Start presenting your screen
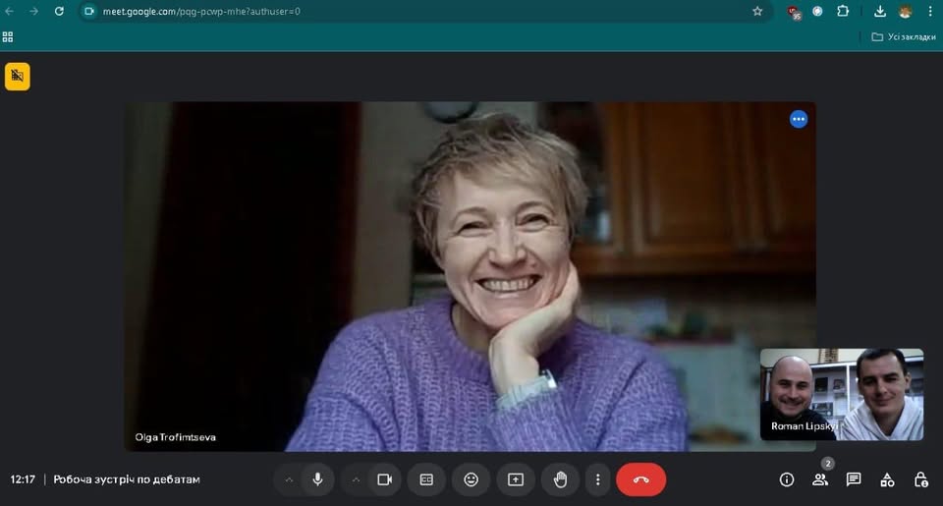 coord(516,479)
